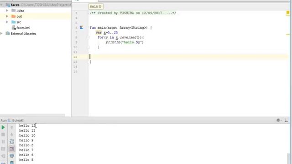The width and height of the screenshot is (292, 164).
Task: Click console line 'hello 11'
Action: pyautogui.click(x=27, y=131)
